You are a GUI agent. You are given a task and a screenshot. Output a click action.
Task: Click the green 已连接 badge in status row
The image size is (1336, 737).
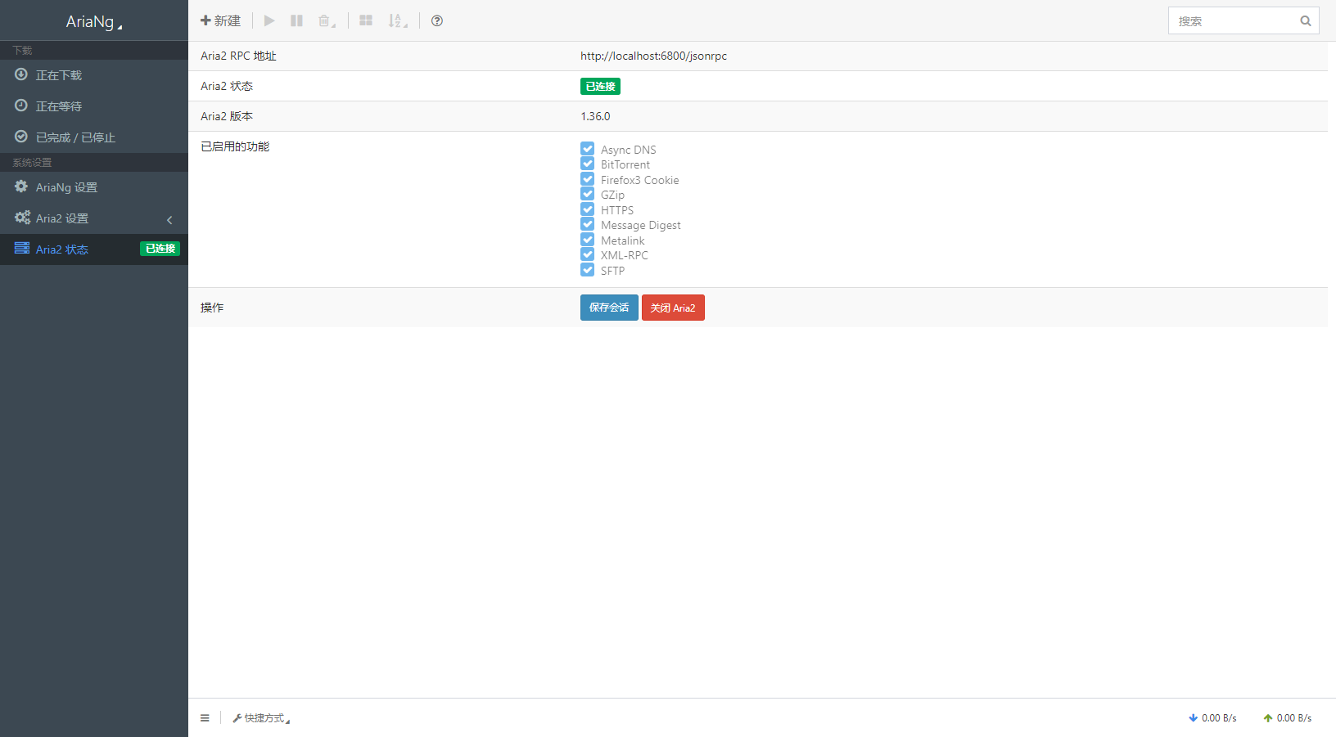coord(600,86)
